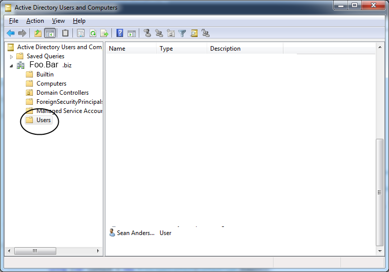The height and width of the screenshot is (272, 389).
Task: Click the Up one level folder icon
Action: tap(38, 33)
